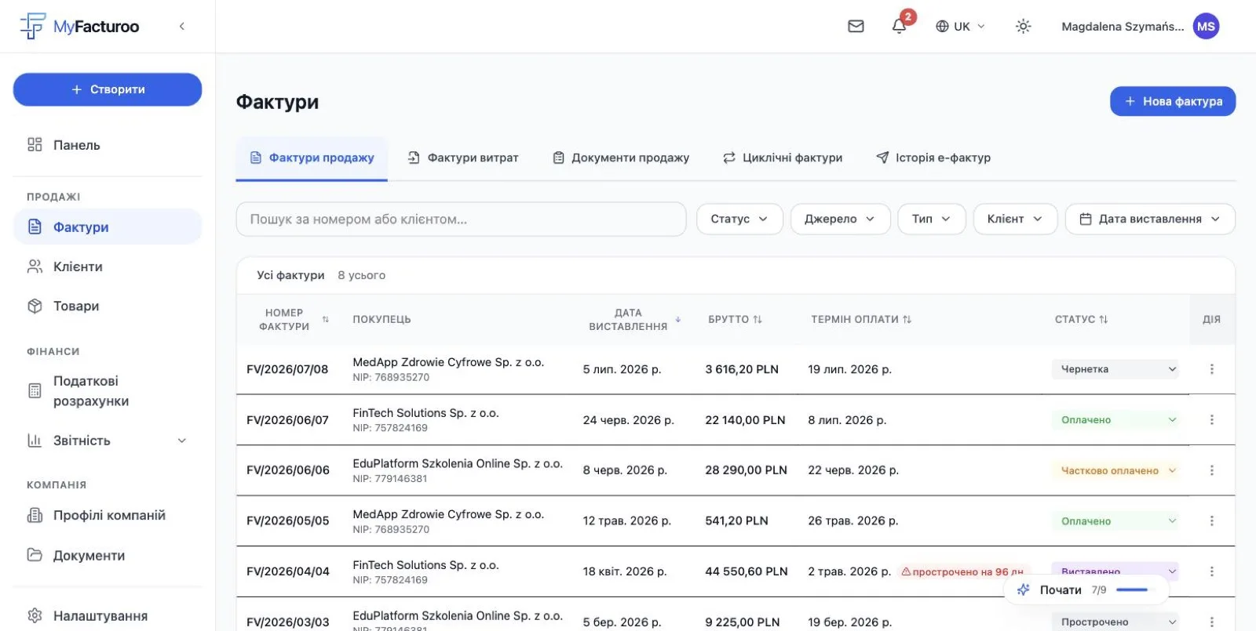Change status of Чернетка invoice FV/2026/07/08
This screenshot has height=631, width=1256.
tap(1115, 369)
